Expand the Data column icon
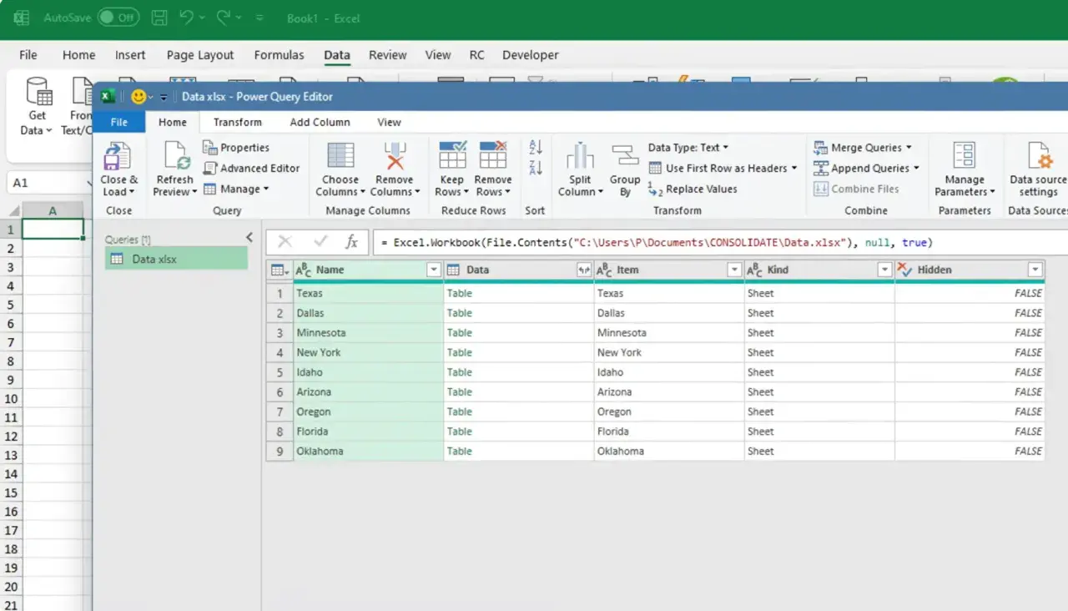1068x611 pixels. pyautogui.click(x=584, y=270)
